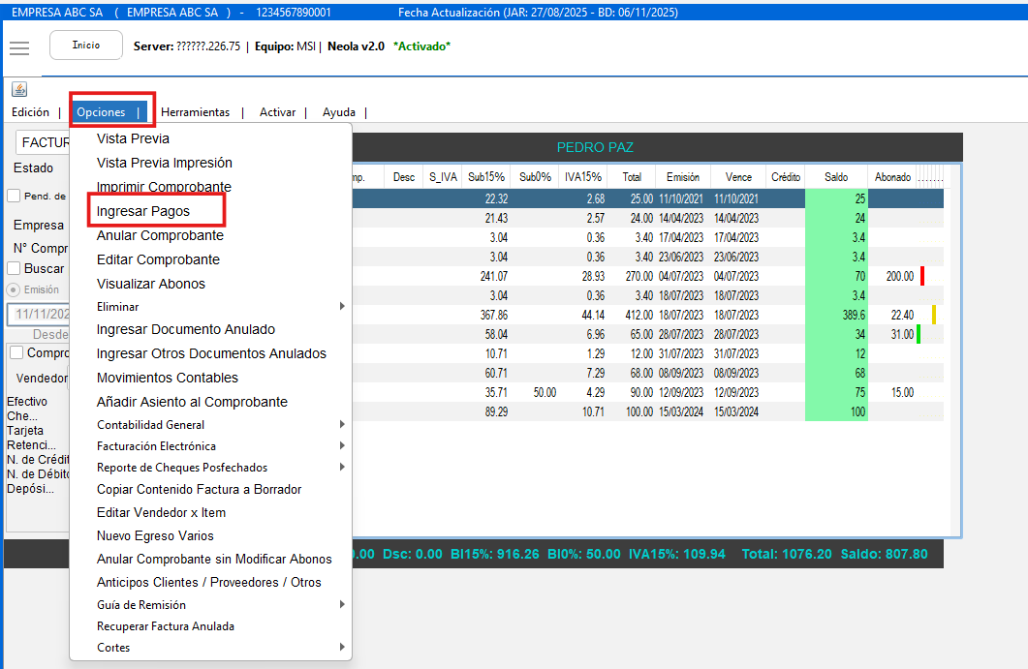Image resolution: width=1028 pixels, height=669 pixels.
Task: Click the green status marker beside 31.00
Action: point(918,334)
